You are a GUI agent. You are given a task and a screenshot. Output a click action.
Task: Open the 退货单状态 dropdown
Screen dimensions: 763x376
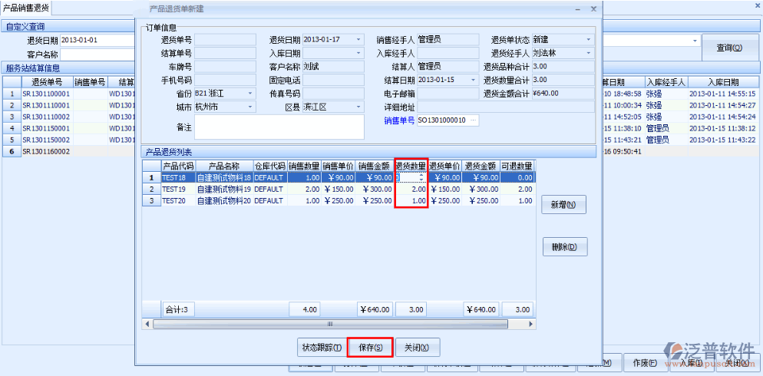(589, 39)
